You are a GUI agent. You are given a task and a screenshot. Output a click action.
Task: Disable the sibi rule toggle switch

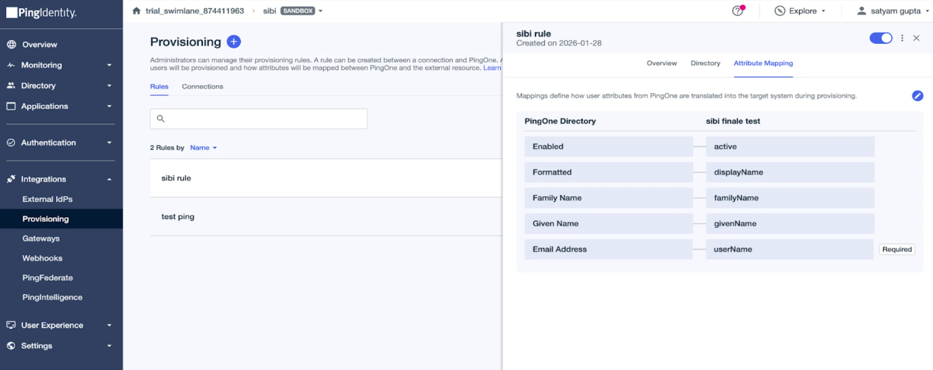881,38
